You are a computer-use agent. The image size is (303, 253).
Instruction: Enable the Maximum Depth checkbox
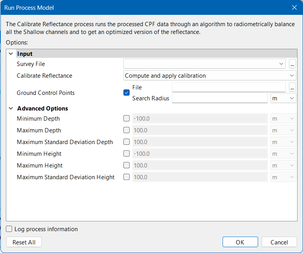(x=127, y=130)
